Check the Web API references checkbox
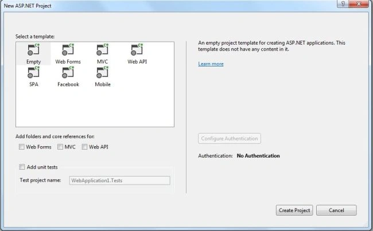 [x=84, y=147]
